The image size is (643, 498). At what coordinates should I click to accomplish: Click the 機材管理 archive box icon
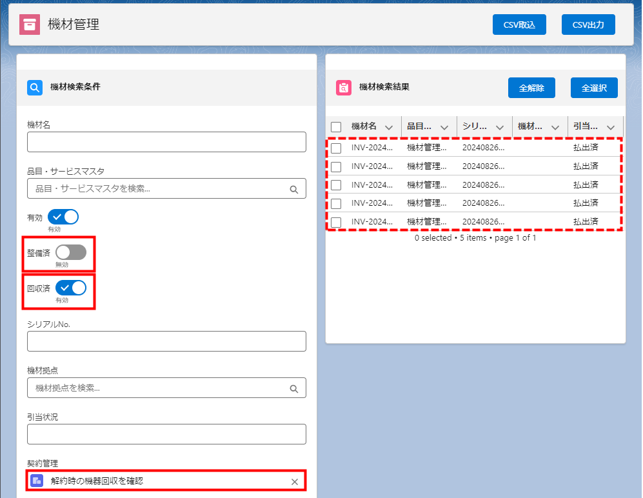click(30, 25)
